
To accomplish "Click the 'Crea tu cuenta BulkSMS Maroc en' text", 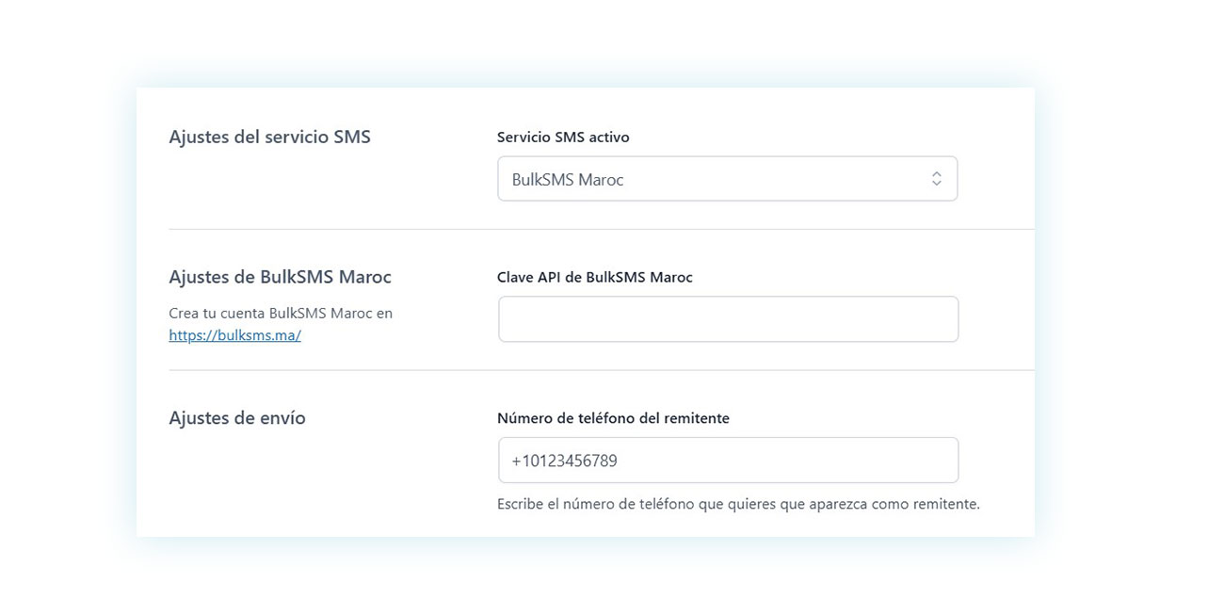I will (x=281, y=313).
